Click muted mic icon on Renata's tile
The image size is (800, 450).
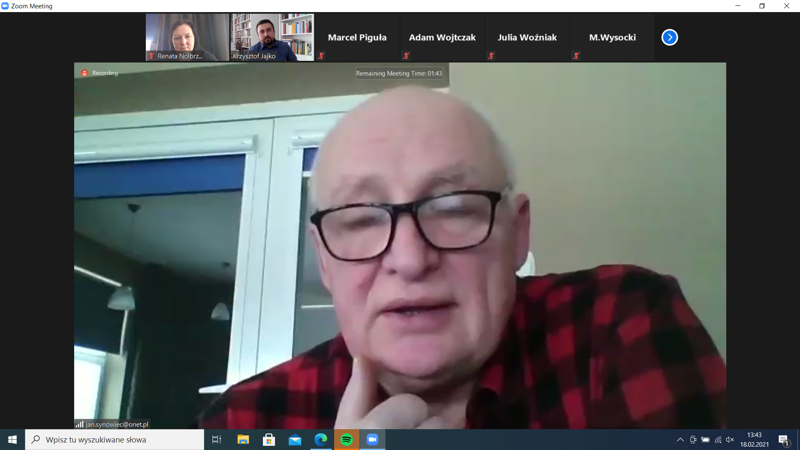(151, 56)
